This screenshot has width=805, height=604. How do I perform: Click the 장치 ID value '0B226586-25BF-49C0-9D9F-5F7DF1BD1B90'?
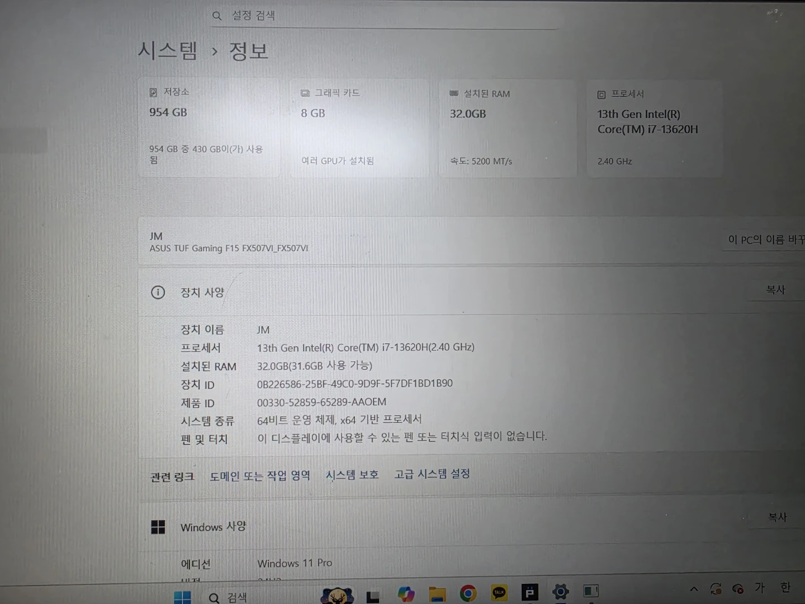[x=355, y=384]
